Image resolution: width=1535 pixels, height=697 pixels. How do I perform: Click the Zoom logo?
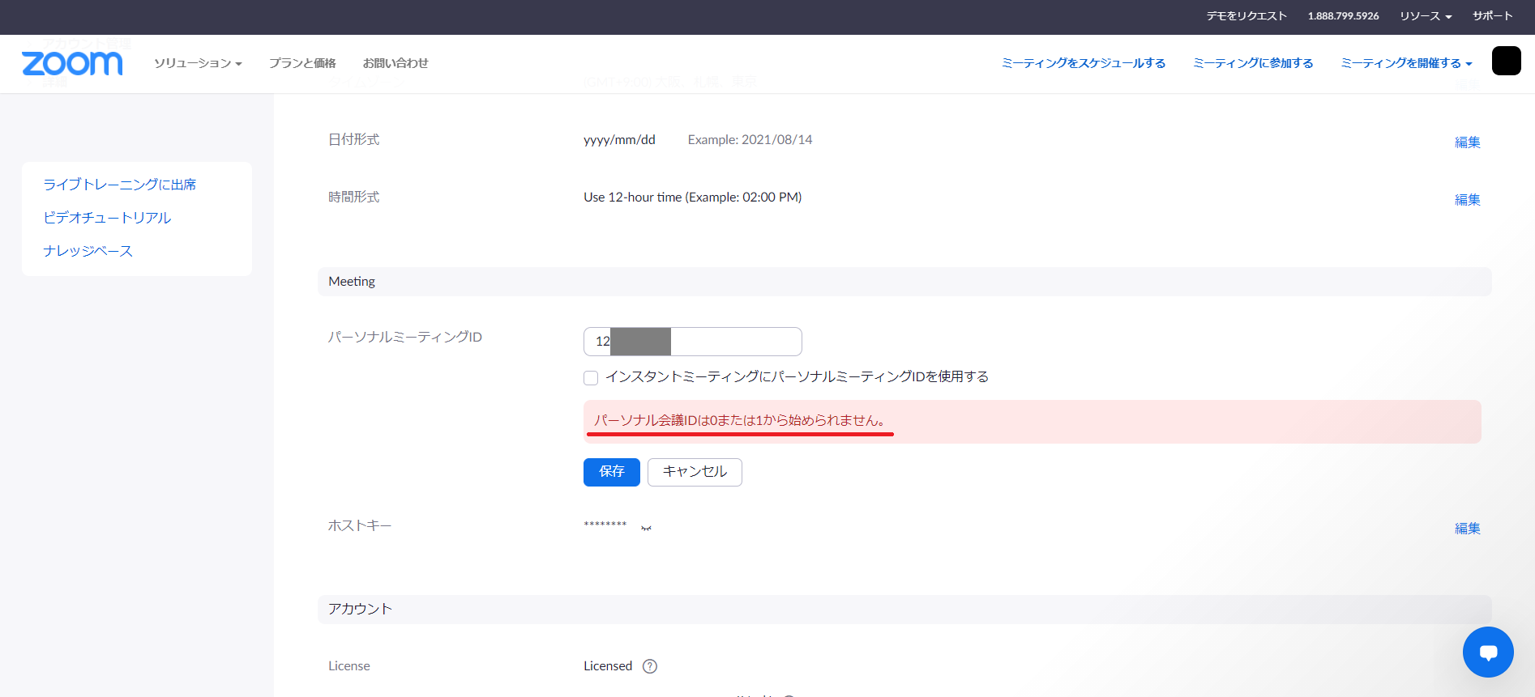click(72, 63)
